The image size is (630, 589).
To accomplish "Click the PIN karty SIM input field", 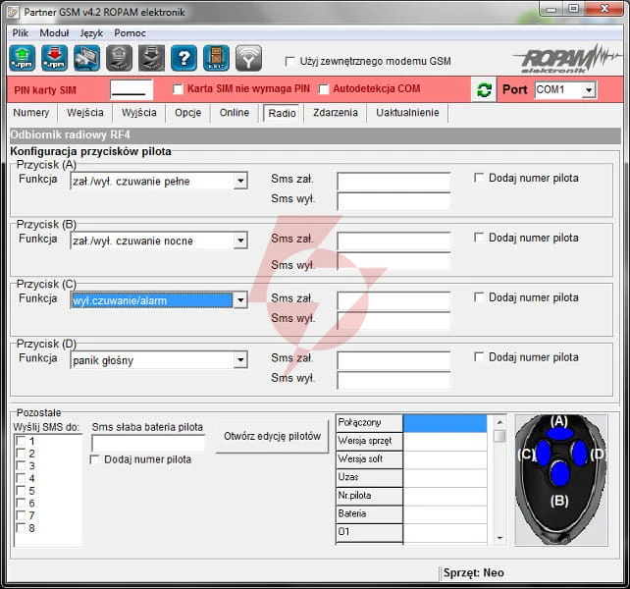I will 131,89.
